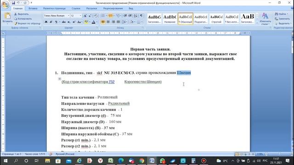
Task: Open Изменить стили menu
Action: click(x=265, y=19)
